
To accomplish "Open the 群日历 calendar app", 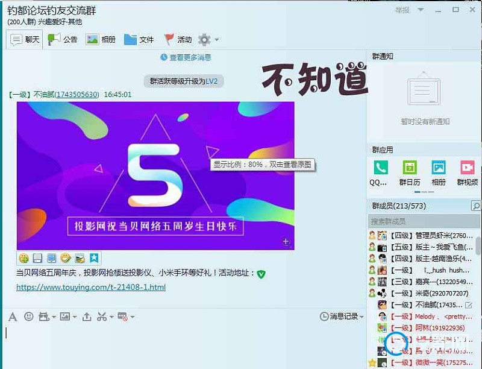I will click(x=410, y=172).
